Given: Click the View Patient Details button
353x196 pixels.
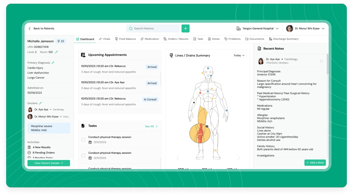Looking at the screenshot, I should point(48,163).
